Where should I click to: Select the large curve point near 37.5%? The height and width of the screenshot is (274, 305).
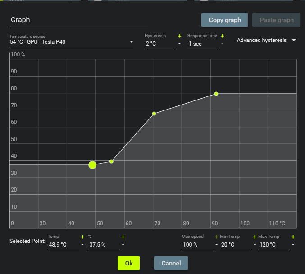(92, 165)
